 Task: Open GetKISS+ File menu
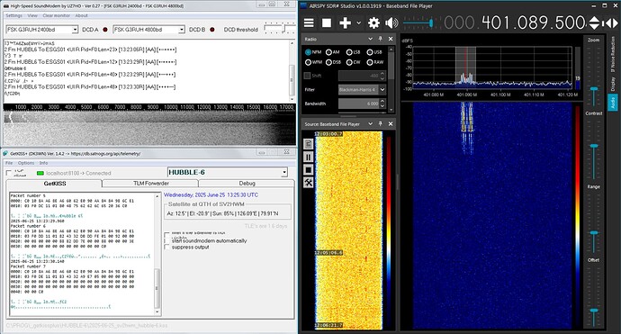pos(9,163)
